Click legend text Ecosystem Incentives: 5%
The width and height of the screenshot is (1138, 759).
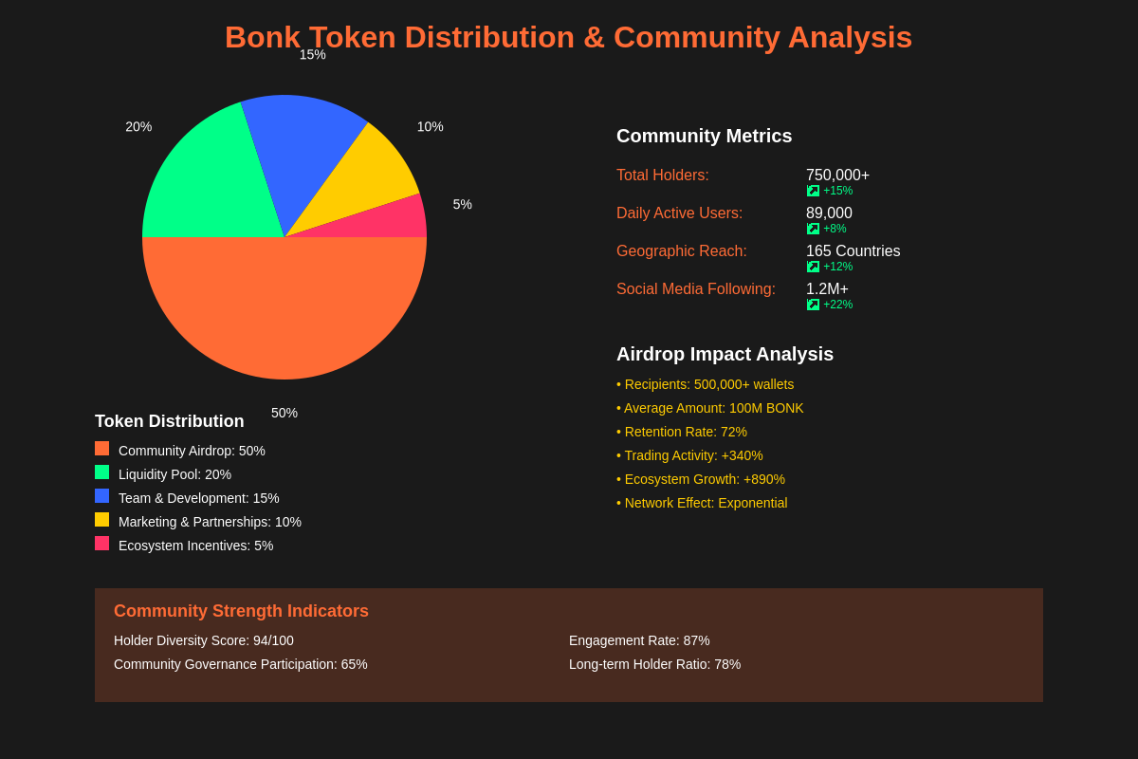tap(195, 546)
